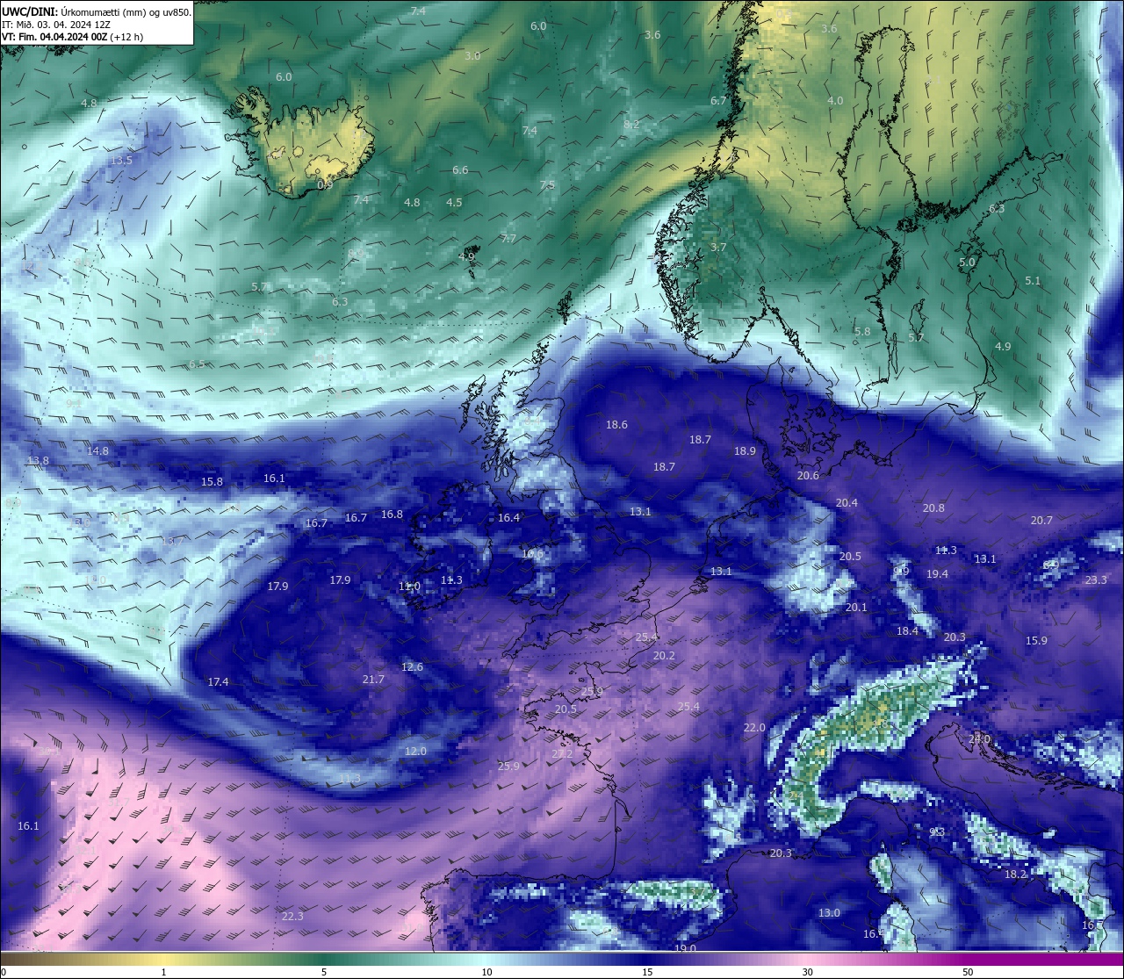Viewport: 1124px width, 979px height.
Task: Click the 6.6 value east of Iceland
Action: tap(460, 169)
